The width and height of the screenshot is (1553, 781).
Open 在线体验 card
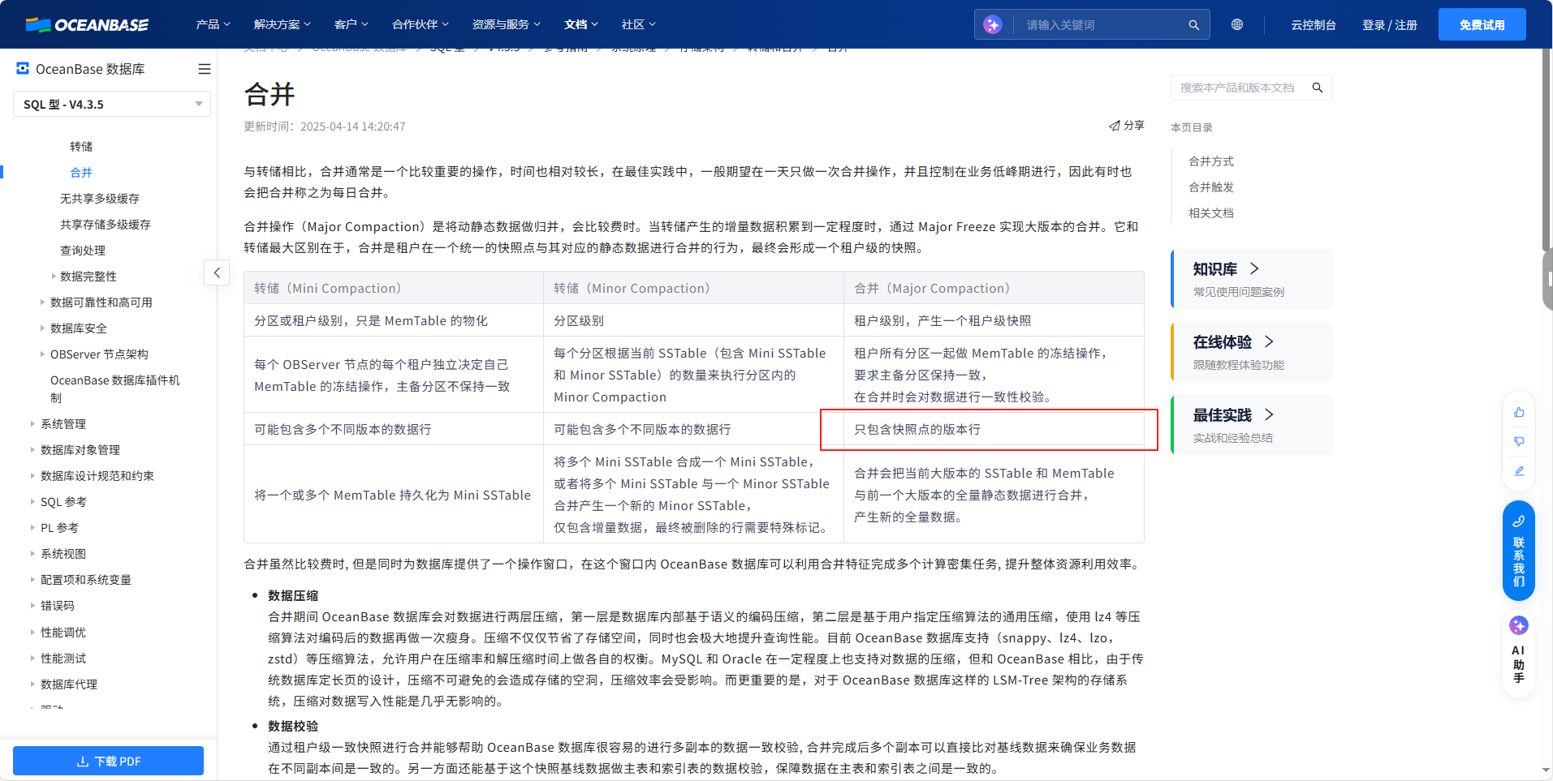click(1252, 352)
